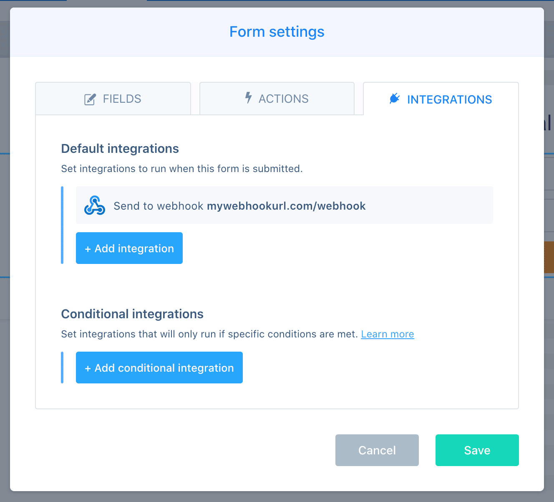554x502 pixels.
Task: Click the Default integrations heading
Action: (120, 149)
